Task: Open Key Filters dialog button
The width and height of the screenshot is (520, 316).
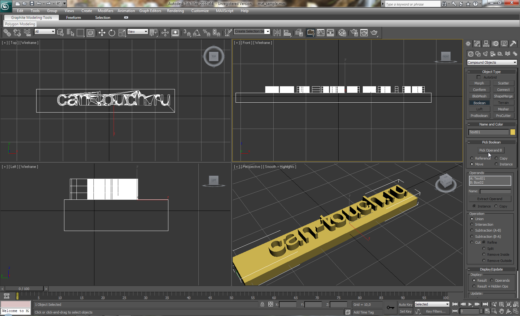Action: tap(436, 311)
